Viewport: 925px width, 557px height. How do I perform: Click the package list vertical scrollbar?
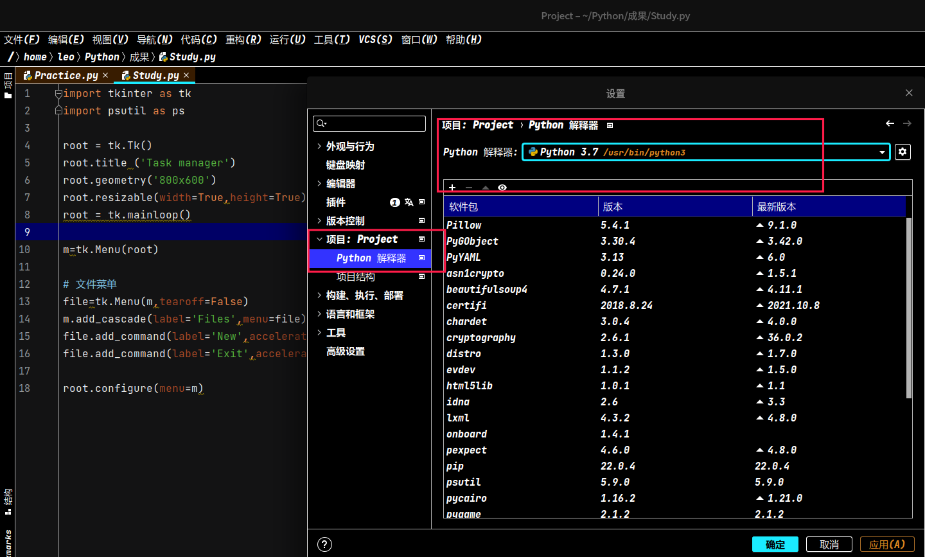(x=908, y=308)
